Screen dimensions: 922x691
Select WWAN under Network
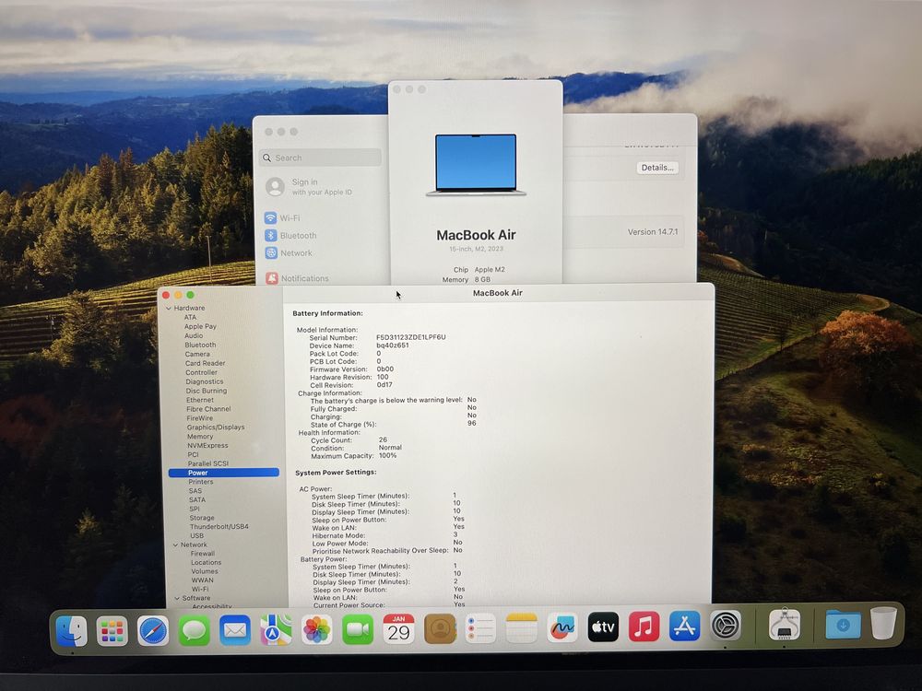coord(202,580)
